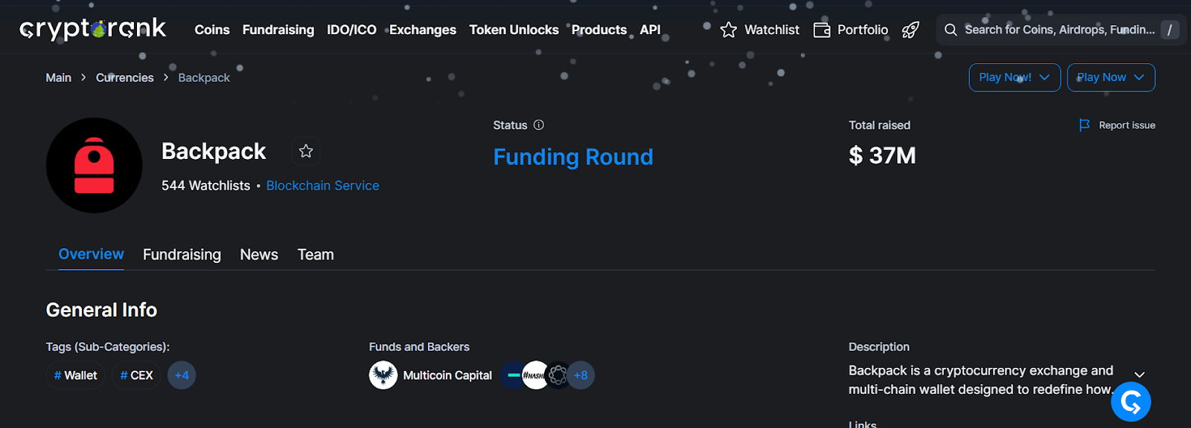This screenshot has width=1191, height=428.
Task: Open the rocket launch icon
Action: point(910,30)
